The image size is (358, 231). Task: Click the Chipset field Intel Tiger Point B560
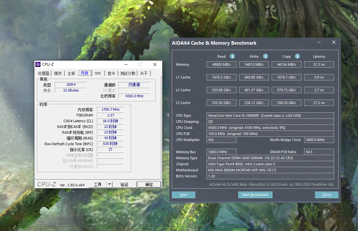click(x=270, y=164)
